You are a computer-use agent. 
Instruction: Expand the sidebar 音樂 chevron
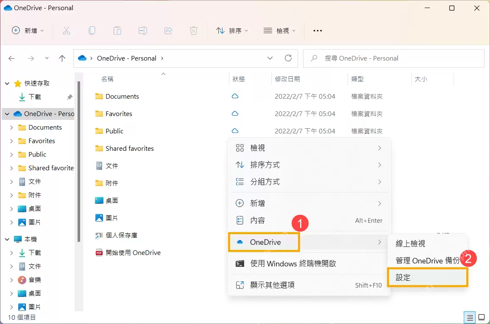coord(11,280)
